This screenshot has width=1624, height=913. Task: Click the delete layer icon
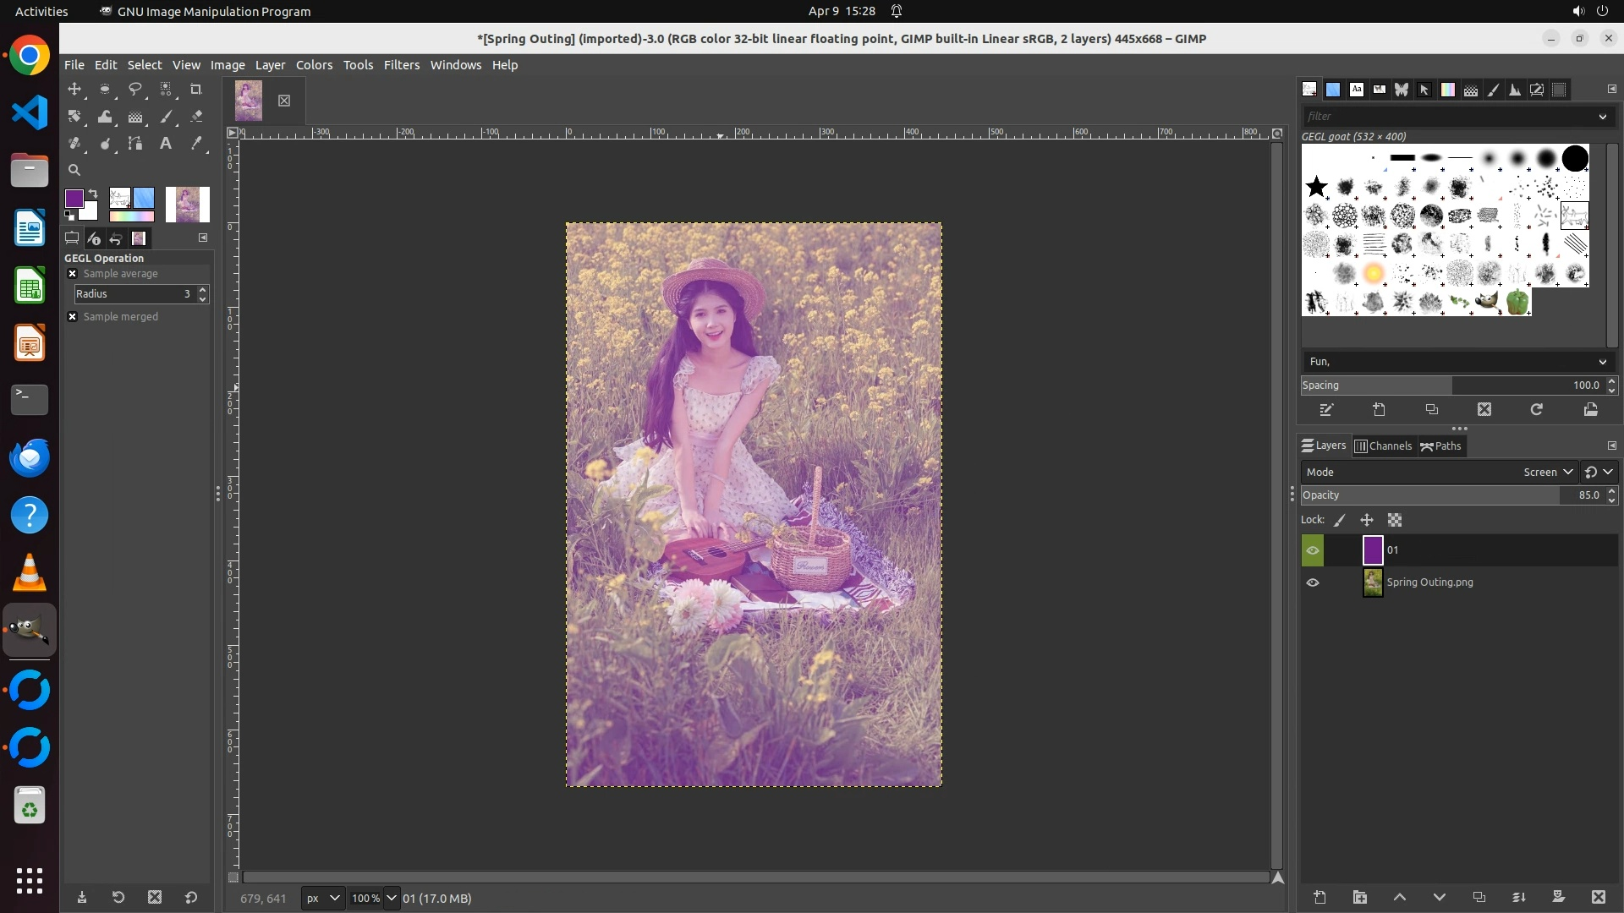point(1598,898)
